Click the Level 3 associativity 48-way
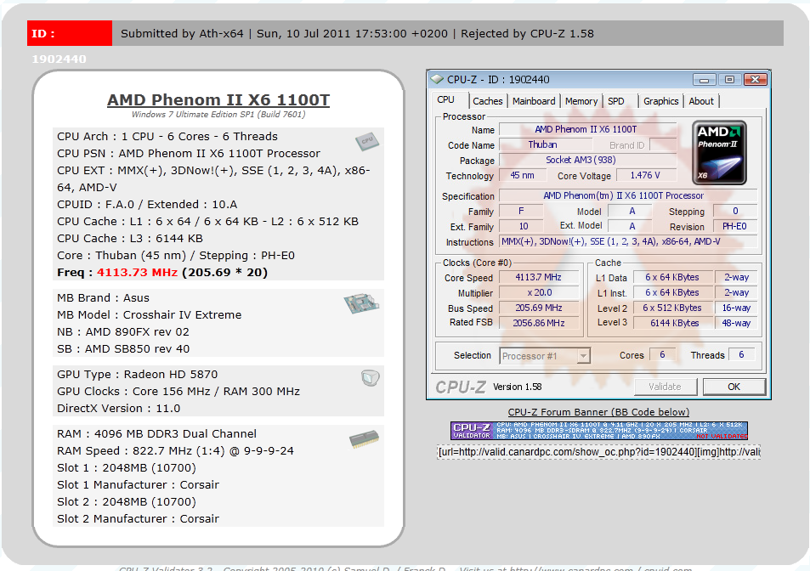The height and width of the screenshot is (571, 810). pyautogui.click(x=736, y=323)
